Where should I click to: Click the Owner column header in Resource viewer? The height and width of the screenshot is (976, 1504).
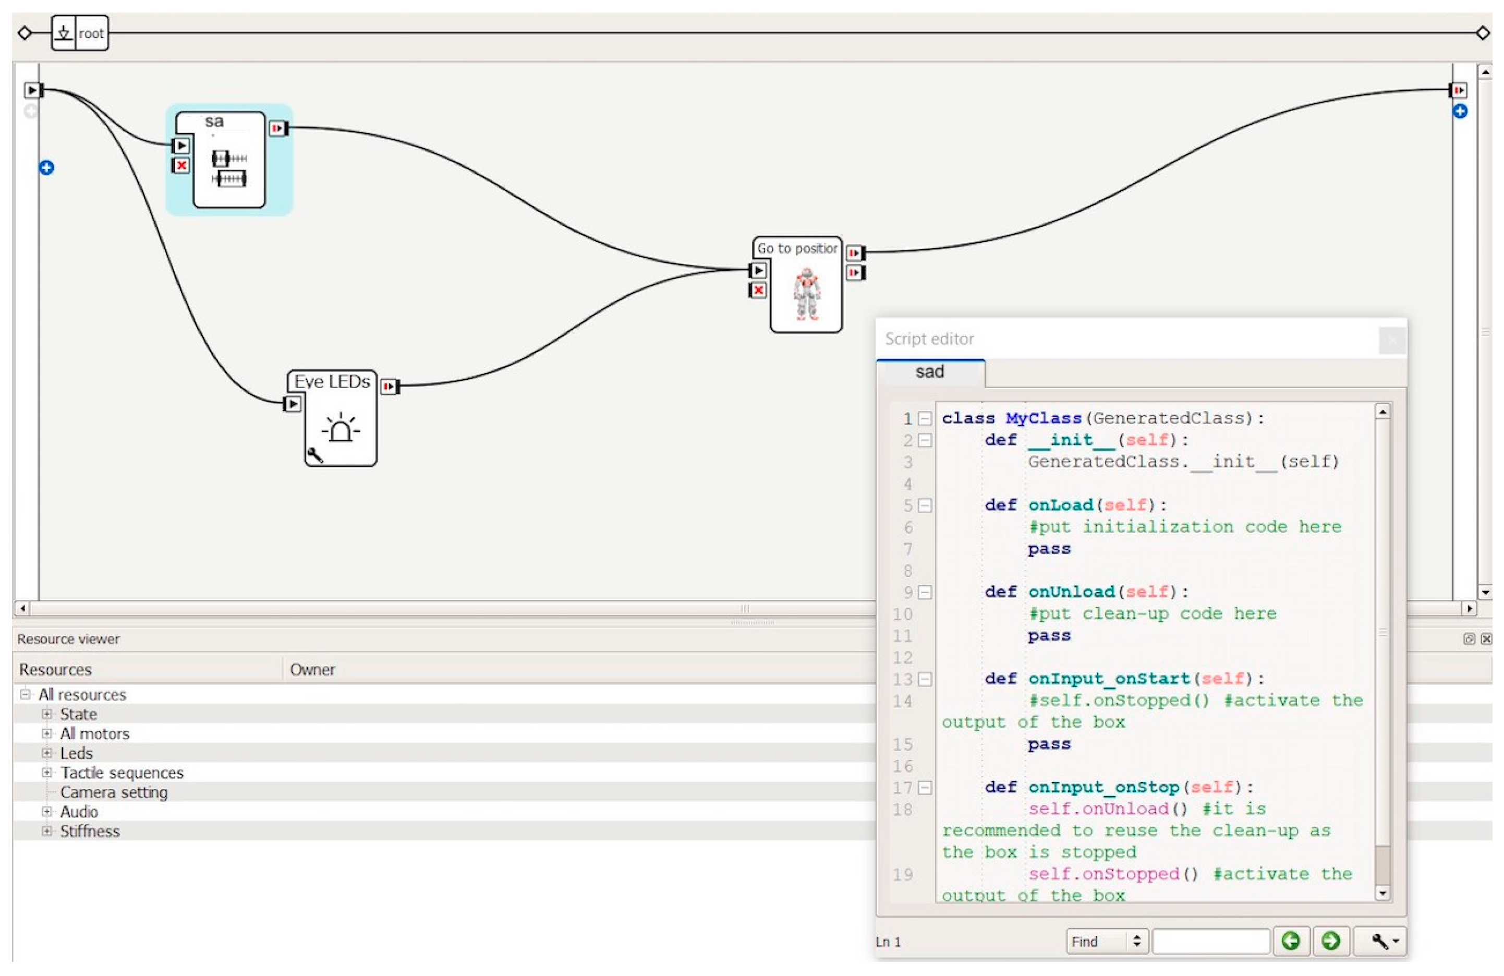click(312, 670)
